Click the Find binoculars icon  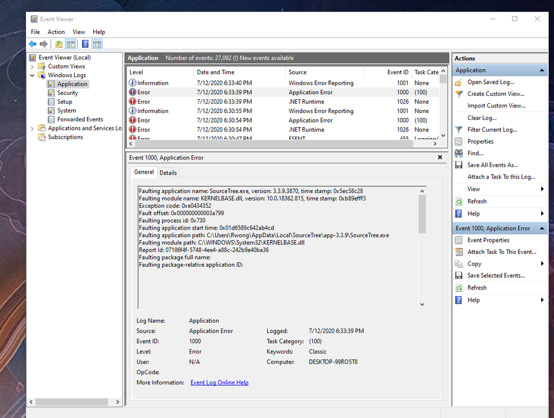tap(459, 154)
